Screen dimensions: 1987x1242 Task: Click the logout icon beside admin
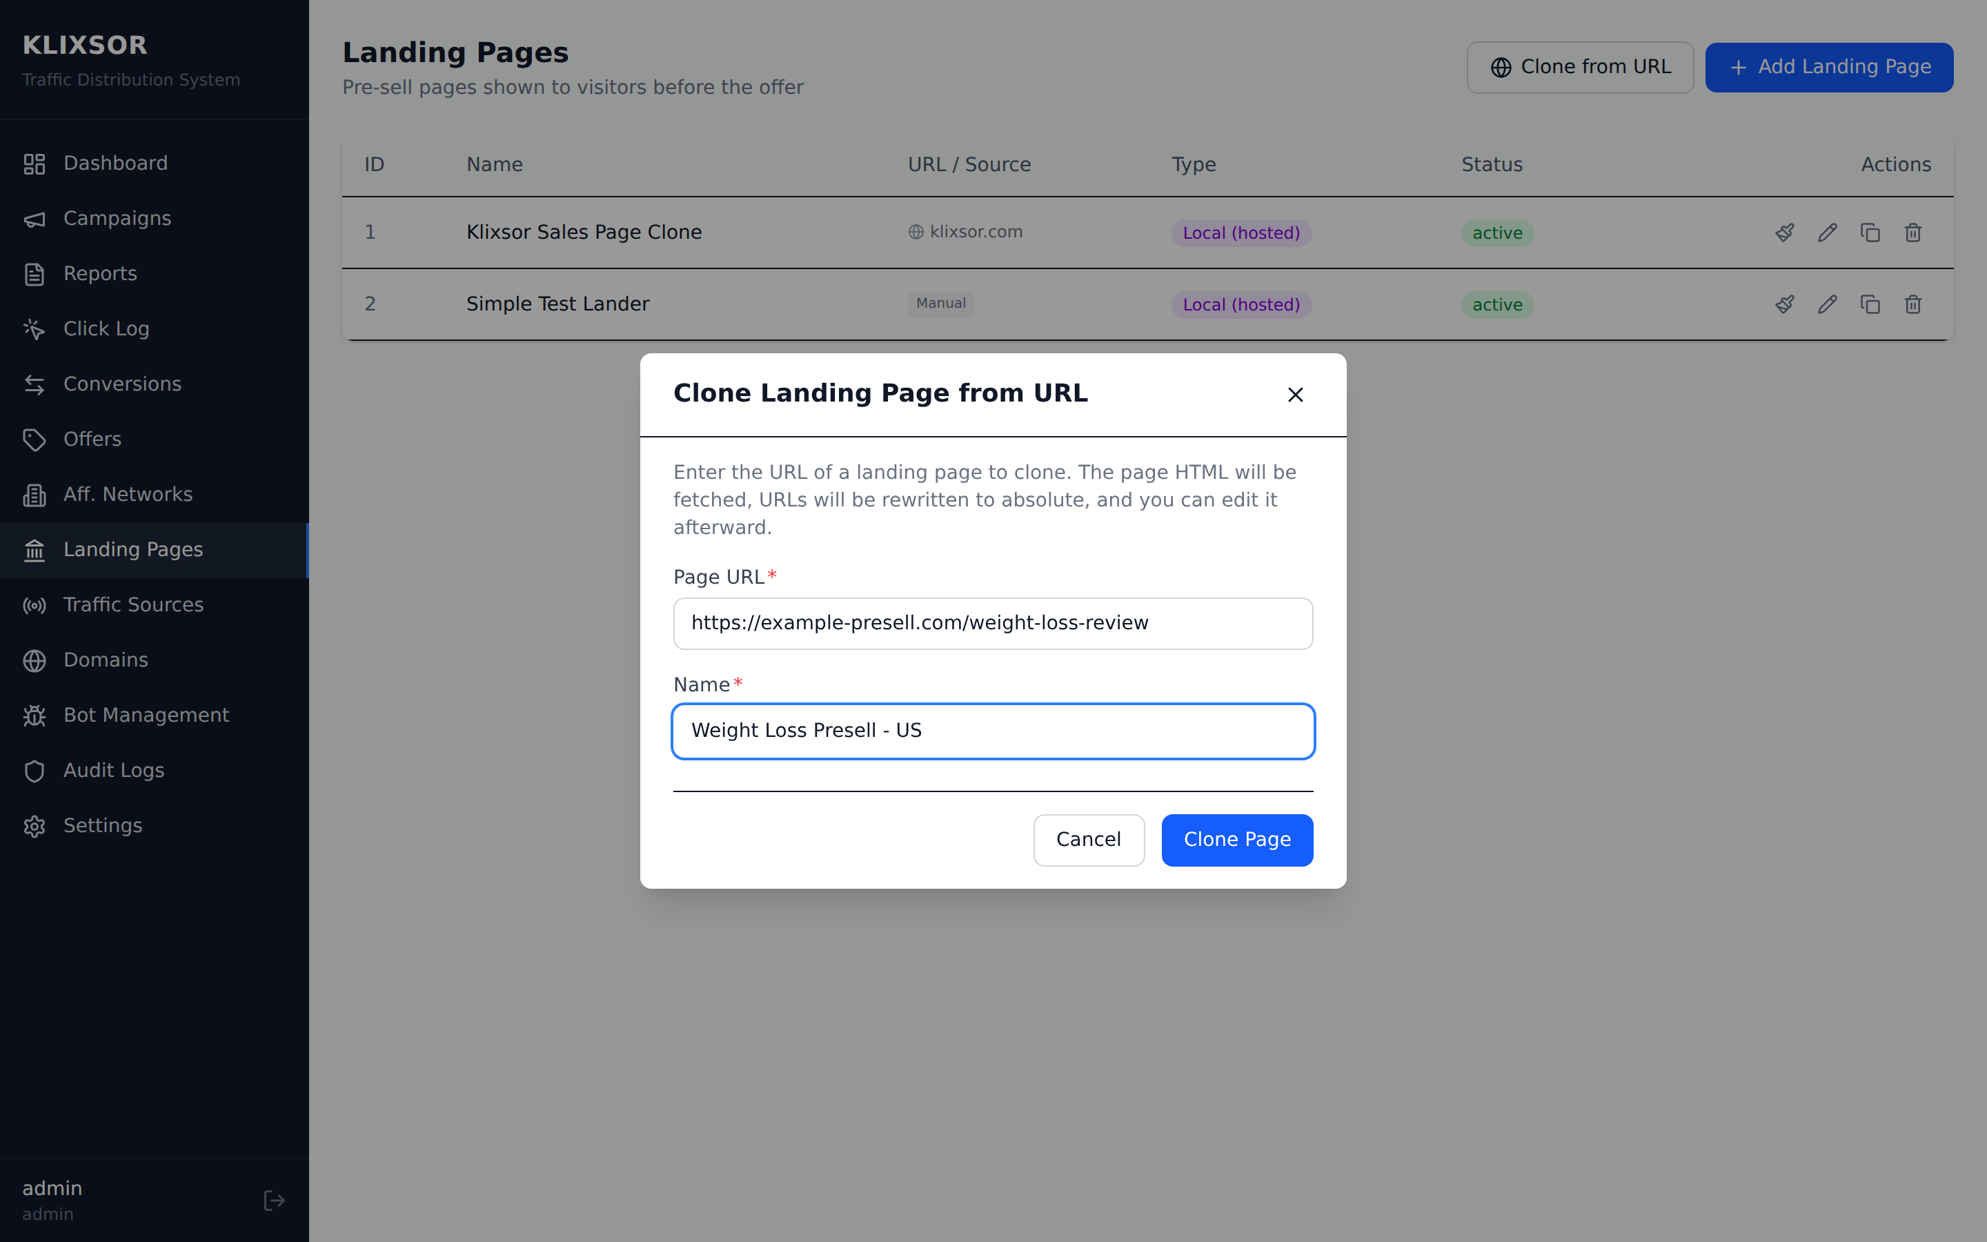click(x=274, y=1200)
